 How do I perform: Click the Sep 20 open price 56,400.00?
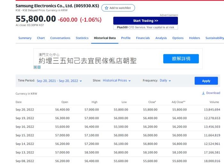(62, 109)
